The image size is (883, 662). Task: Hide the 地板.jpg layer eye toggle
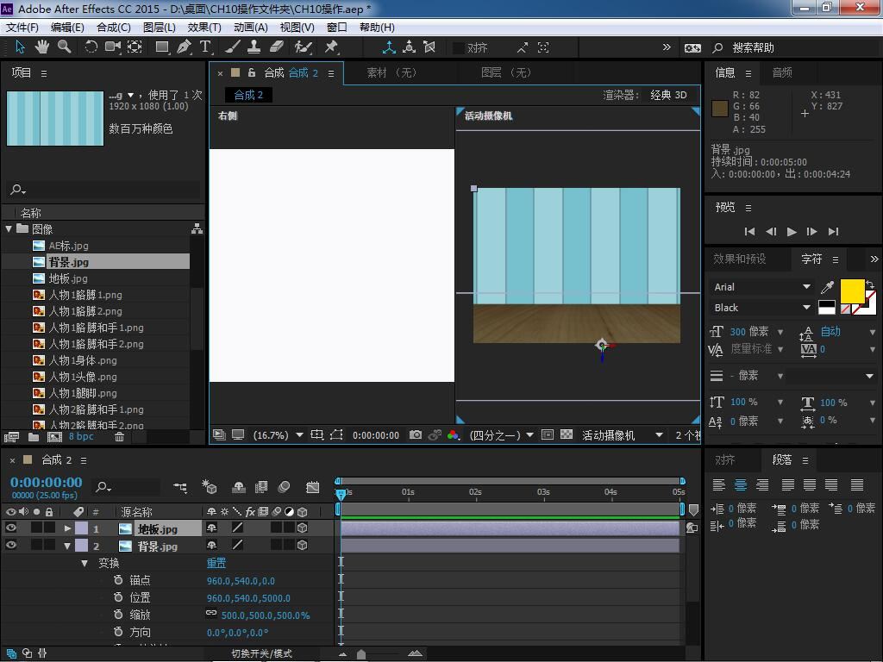coord(11,528)
